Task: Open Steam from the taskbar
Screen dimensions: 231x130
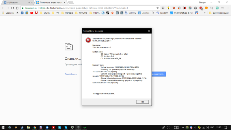Action: pos(22,127)
